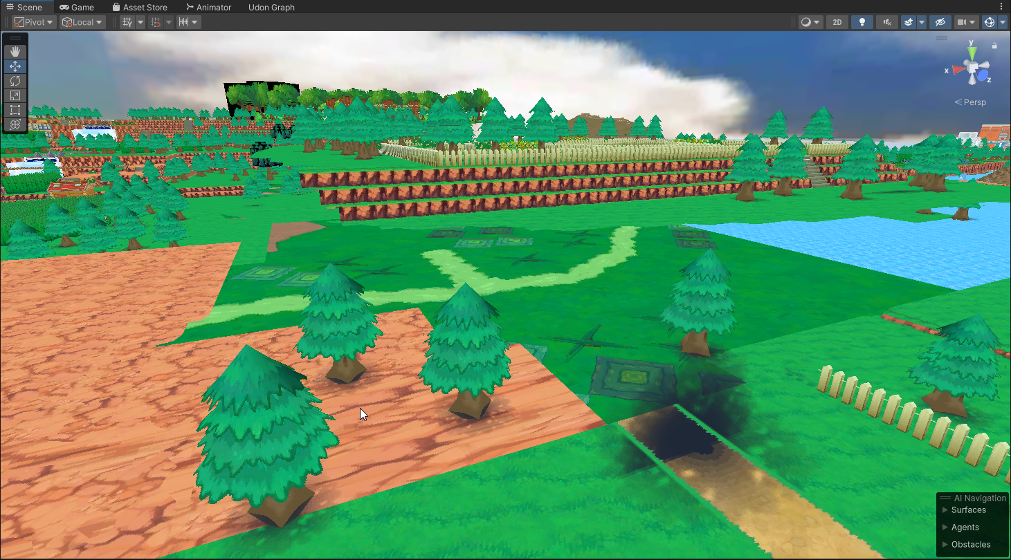
Task: Switch to the Game tab
Action: coord(77,8)
